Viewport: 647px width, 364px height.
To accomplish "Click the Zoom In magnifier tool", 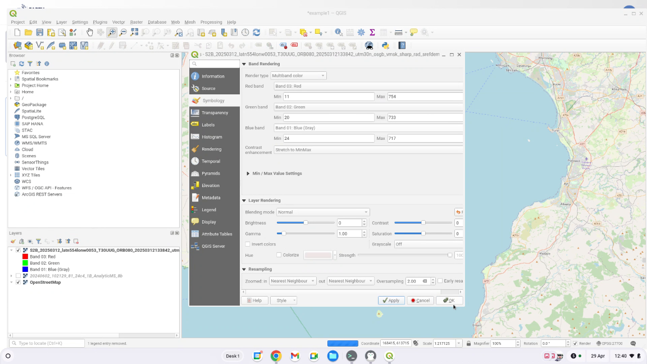I will click(x=112, y=33).
